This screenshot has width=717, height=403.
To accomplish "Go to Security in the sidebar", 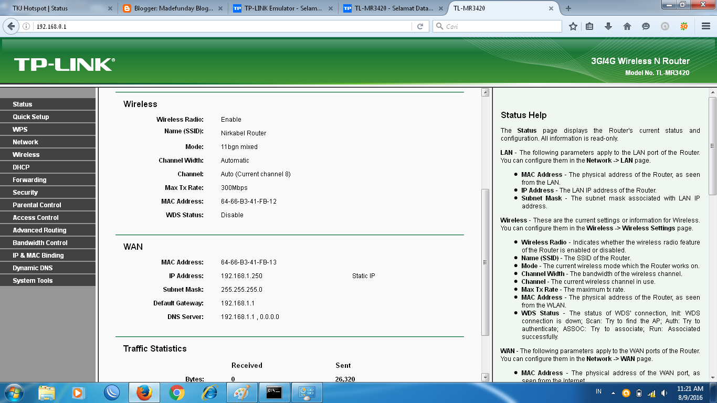I will 48,193.
